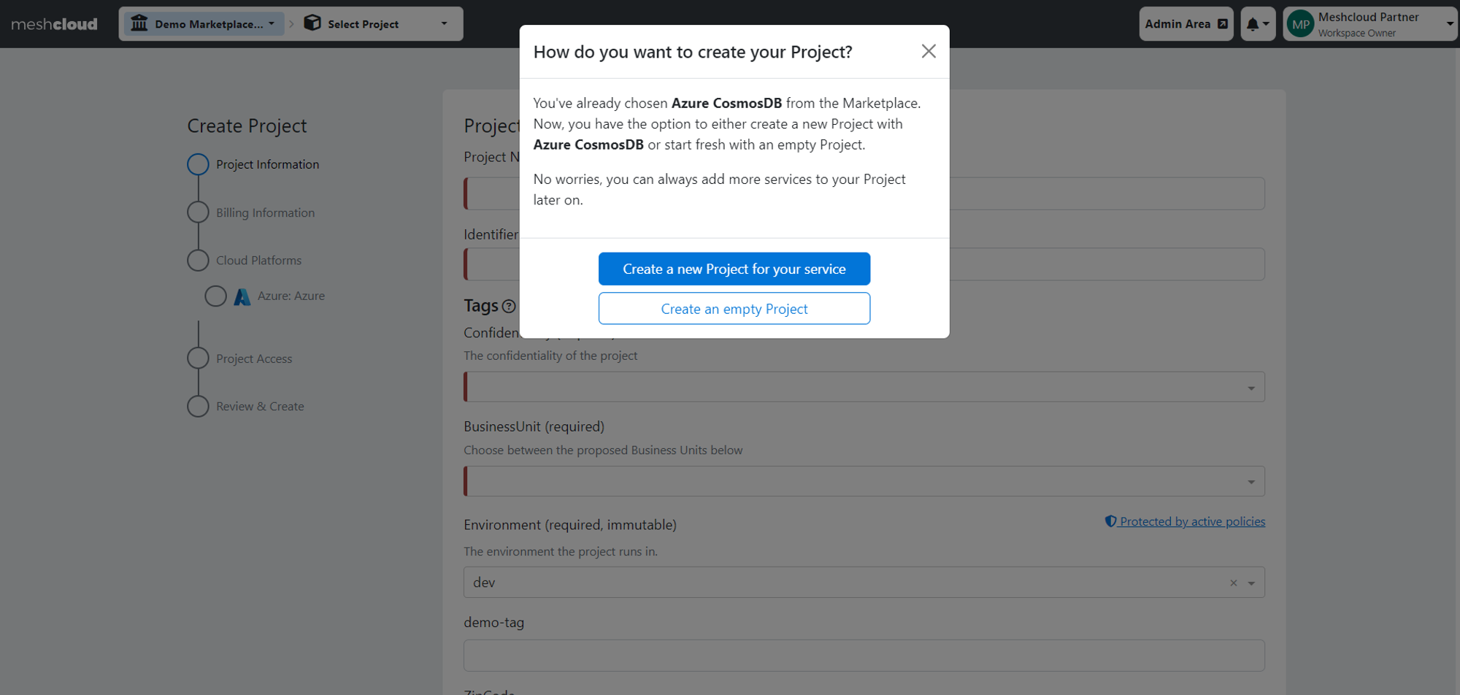This screenshot has height=695, width=1460.
Task: Select the Billing Information step
Action: (x=265, y=212)
